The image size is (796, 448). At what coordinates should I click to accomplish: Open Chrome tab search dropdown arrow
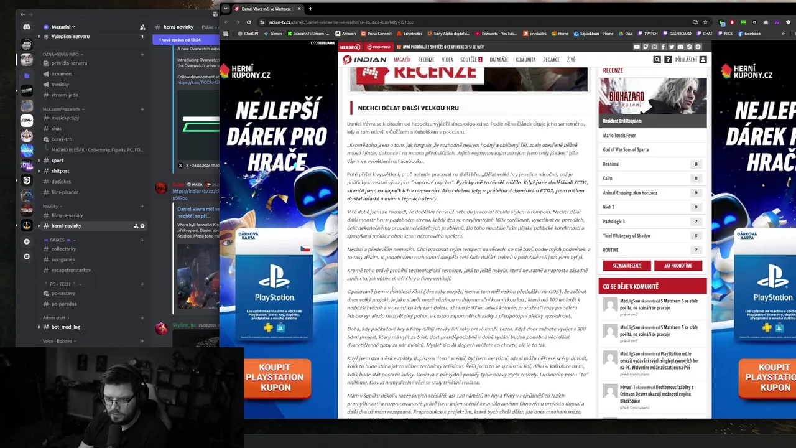click(225, 9)
